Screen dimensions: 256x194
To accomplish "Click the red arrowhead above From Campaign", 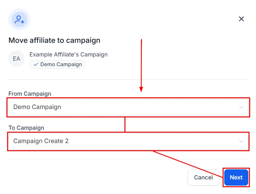I will [x=141, y=90].
